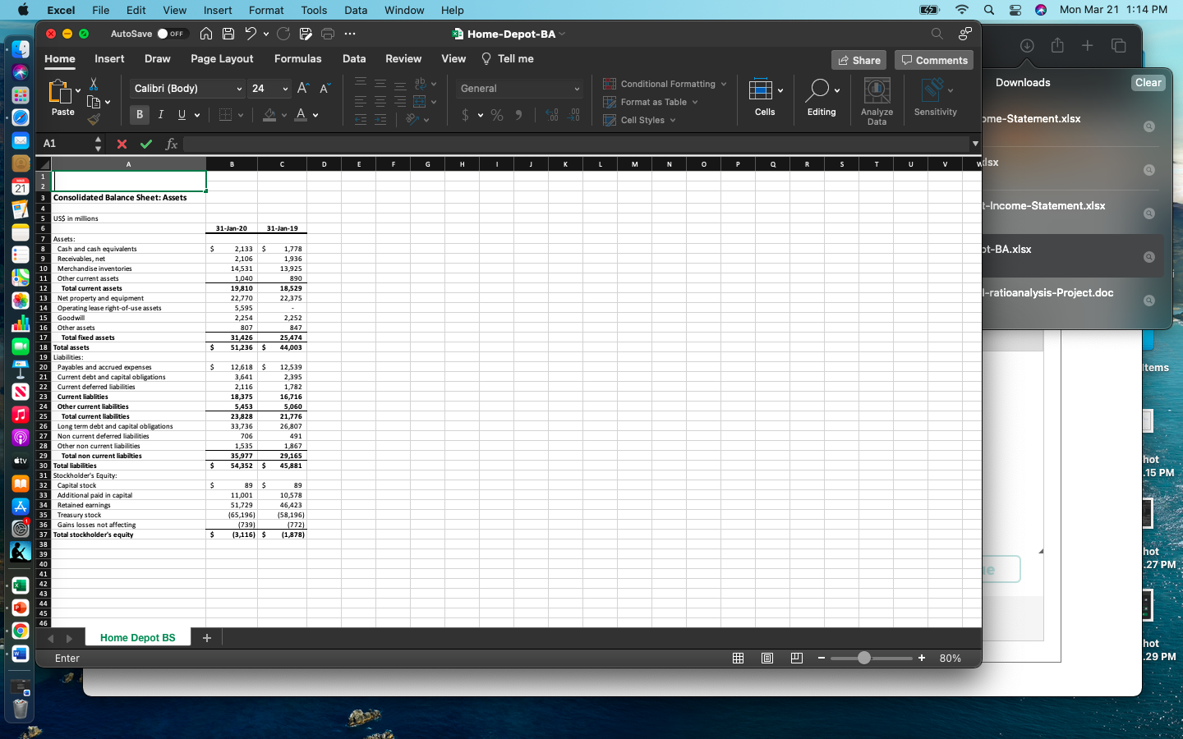Switch to Page Layout view in status bar
This screenshot has height=739, width=1183.
point(767,658)
